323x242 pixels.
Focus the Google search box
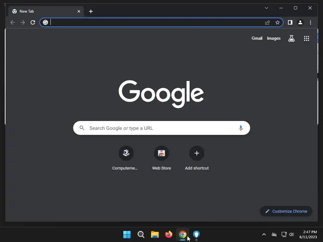click(x=161, y=128)
